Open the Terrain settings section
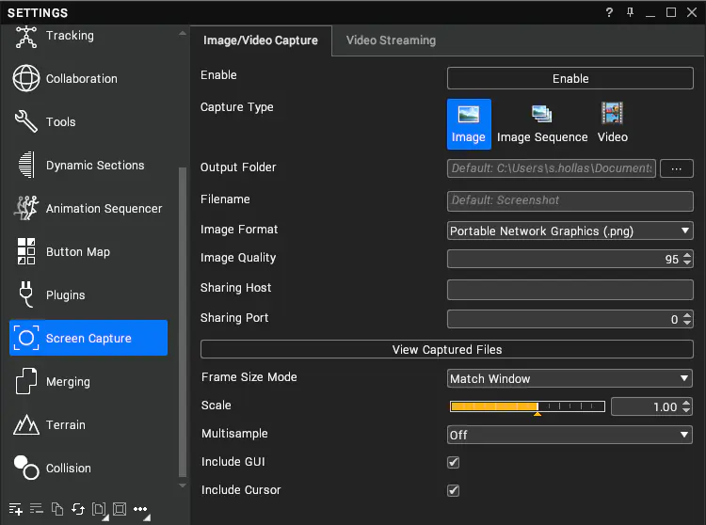The width and height of the screenshot is (706, 525). (x=88, y=424)
